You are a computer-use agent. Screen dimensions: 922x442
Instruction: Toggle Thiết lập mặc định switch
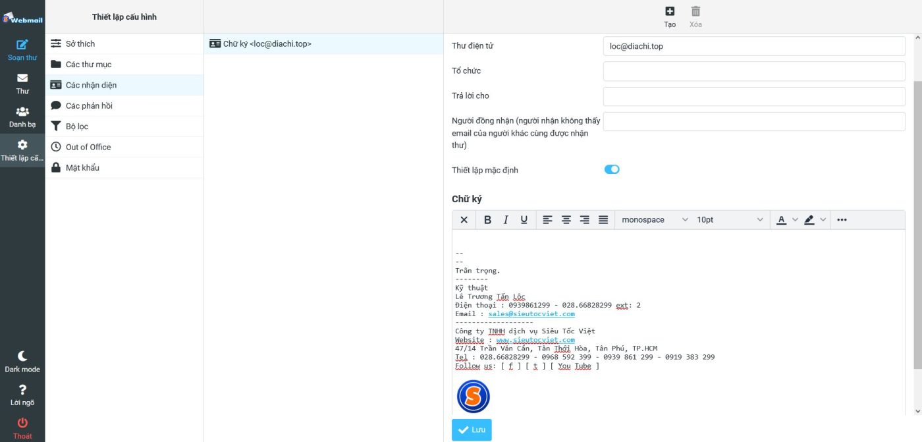point(612,169)
